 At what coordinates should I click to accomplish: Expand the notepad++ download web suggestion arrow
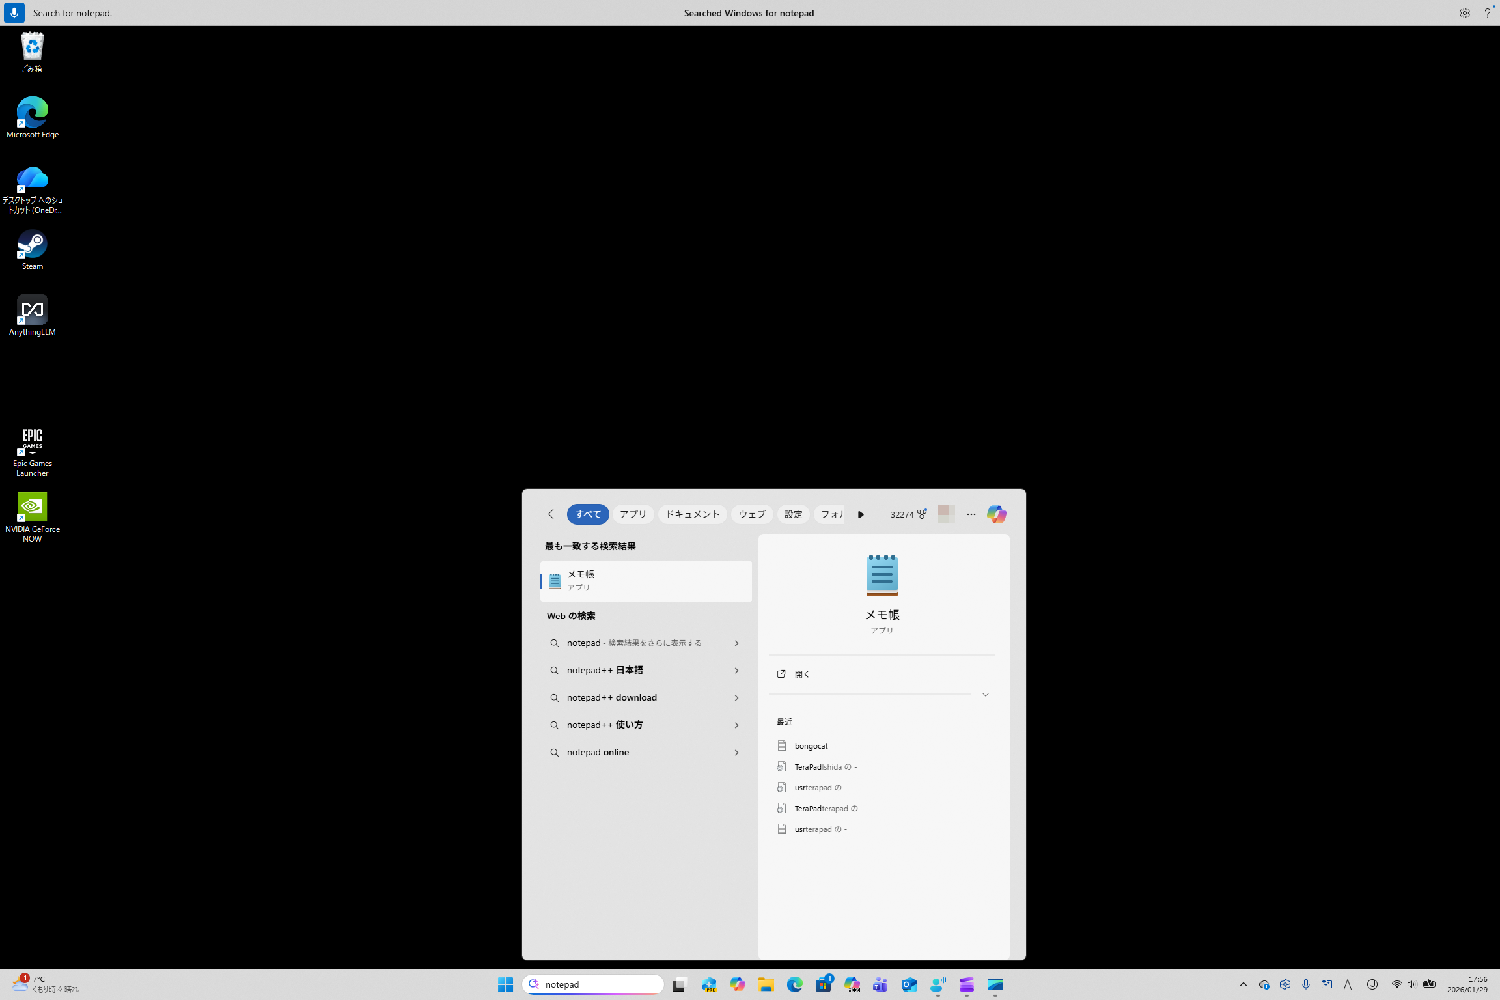click(736, 698)
